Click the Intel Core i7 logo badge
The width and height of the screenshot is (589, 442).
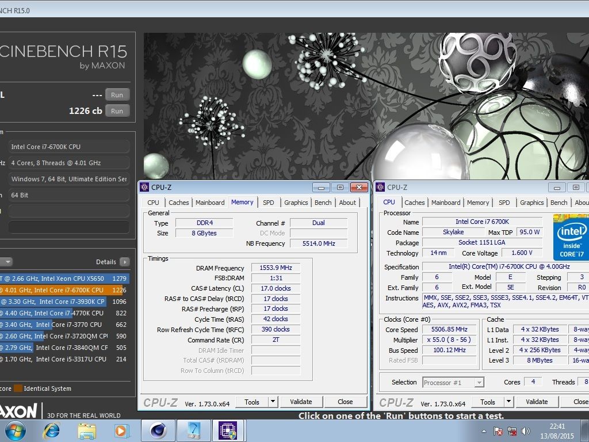pyautogui.click(x=572, y=237)
